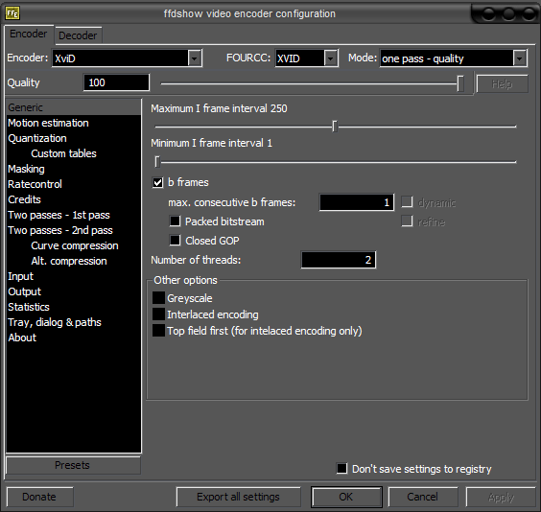Click the Presets button
Screen dimensions: 541x512
[x=73, y=465]
